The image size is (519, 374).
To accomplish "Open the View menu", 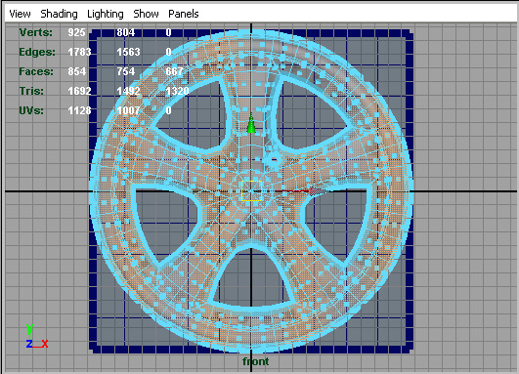I will [x=20, y=14].
